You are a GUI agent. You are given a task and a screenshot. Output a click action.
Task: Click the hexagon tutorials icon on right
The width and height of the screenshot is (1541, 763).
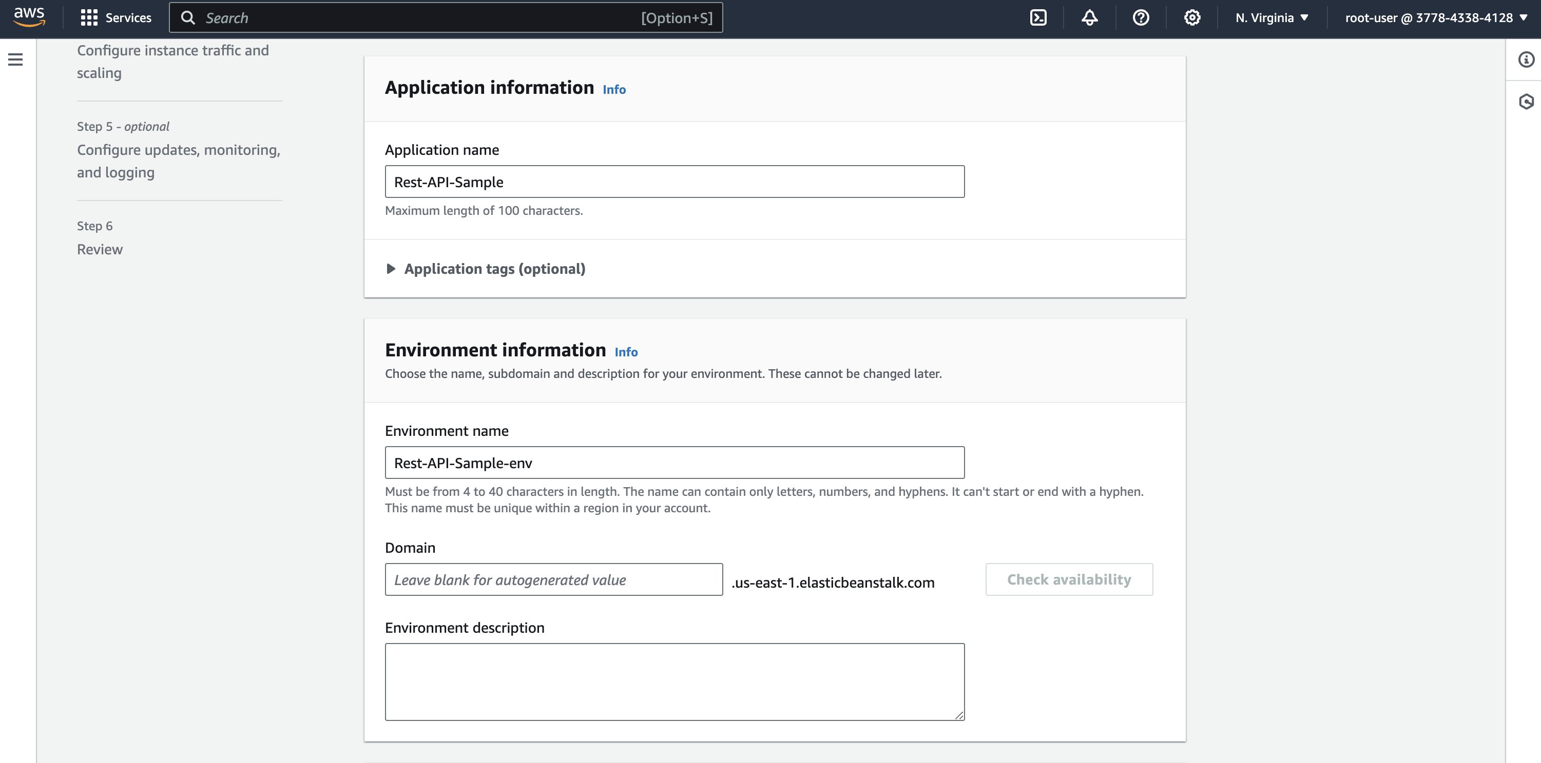point(1526,101)
